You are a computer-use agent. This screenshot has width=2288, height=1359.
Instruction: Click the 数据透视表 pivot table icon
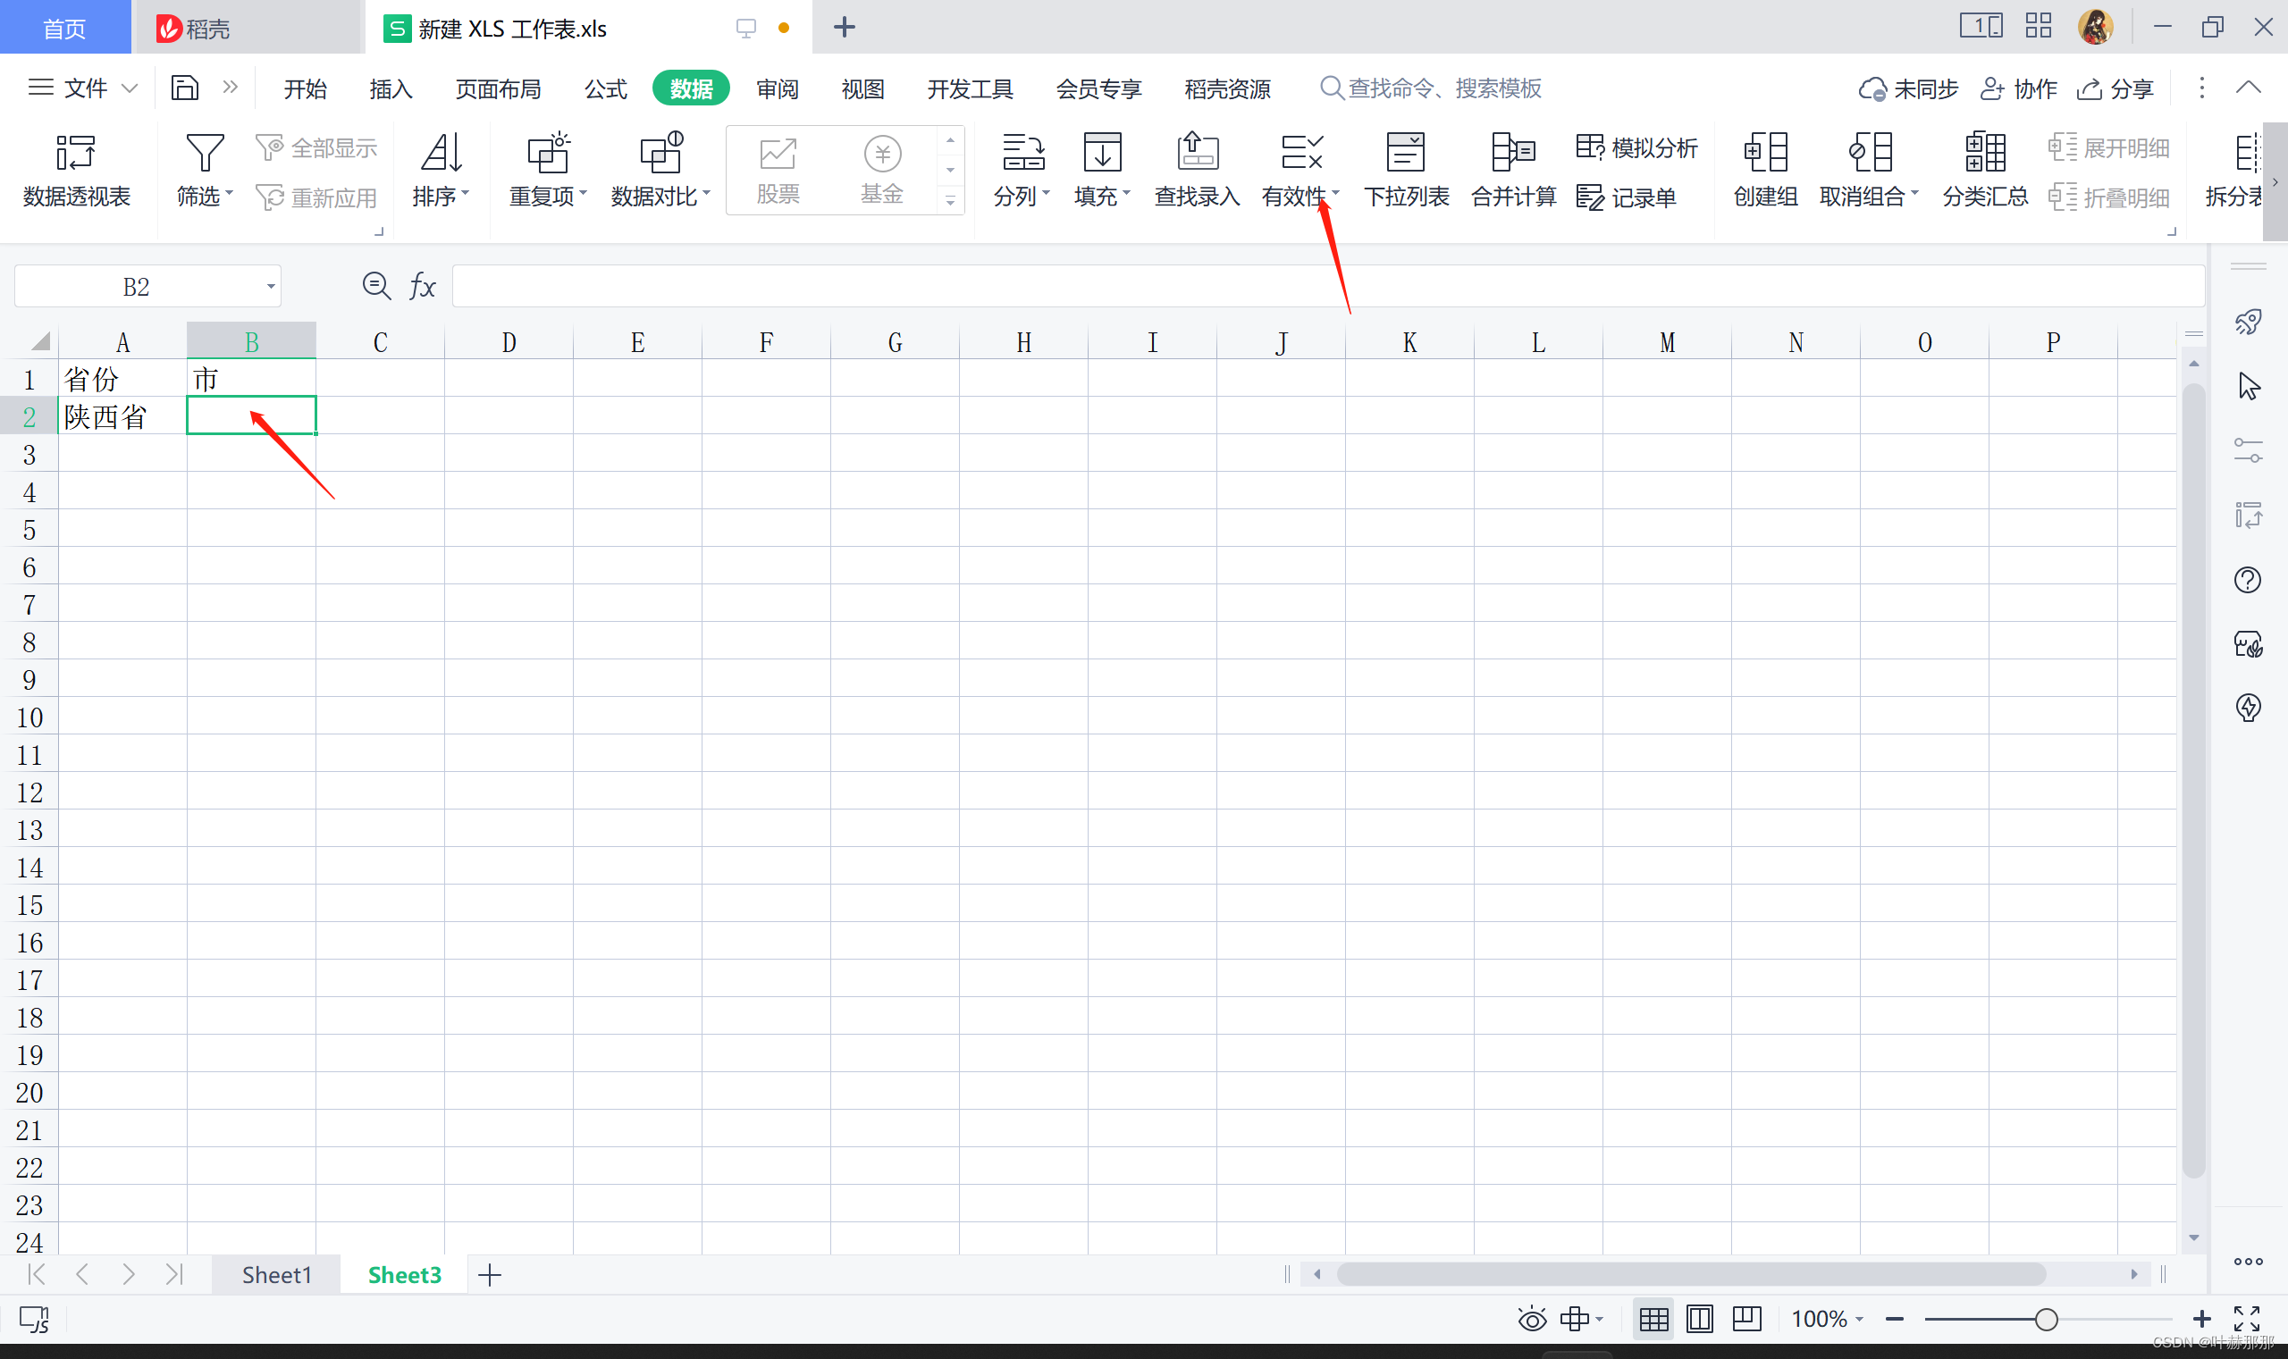tap(75, 154)
